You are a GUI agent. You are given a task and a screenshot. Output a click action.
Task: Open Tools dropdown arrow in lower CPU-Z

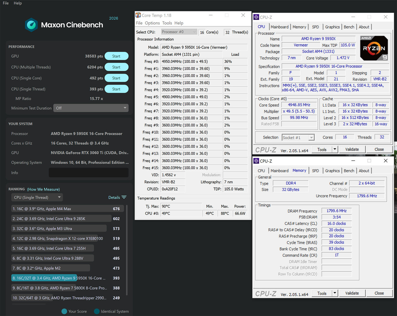coord(335,293)
